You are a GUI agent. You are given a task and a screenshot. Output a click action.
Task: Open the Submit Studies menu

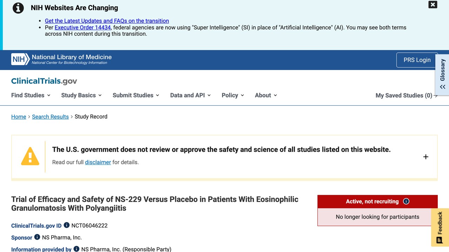point(136,95)
